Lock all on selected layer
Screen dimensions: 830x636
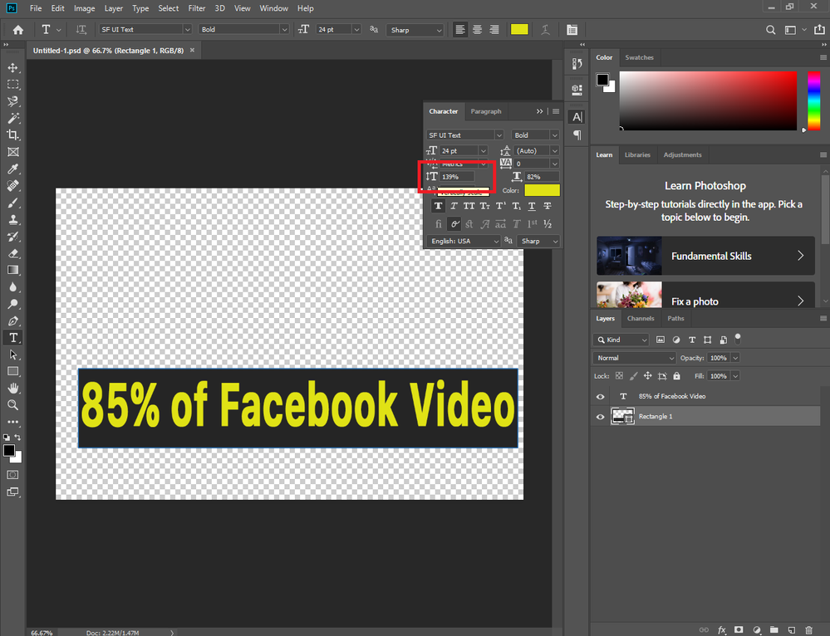pyautogui.click(x=676, y=375)
